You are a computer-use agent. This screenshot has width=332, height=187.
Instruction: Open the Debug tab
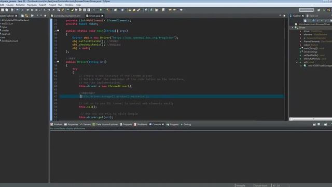(x=186, y=125)
